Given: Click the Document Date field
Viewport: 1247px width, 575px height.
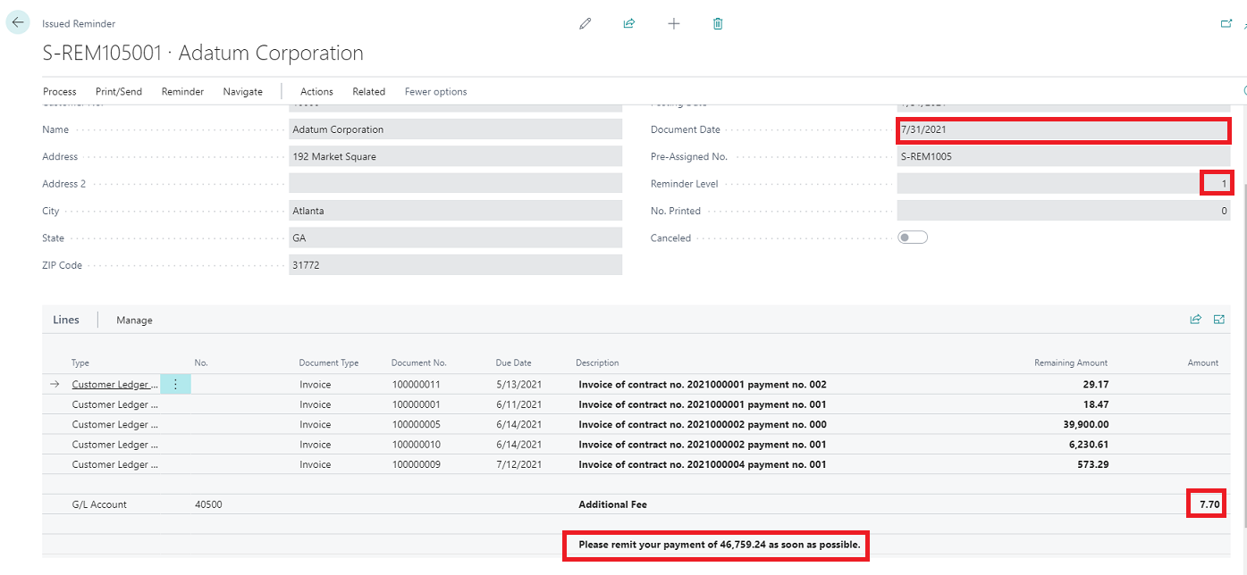Looking at the screenshot, I should pyautogui.click(x=1063, y=130).
